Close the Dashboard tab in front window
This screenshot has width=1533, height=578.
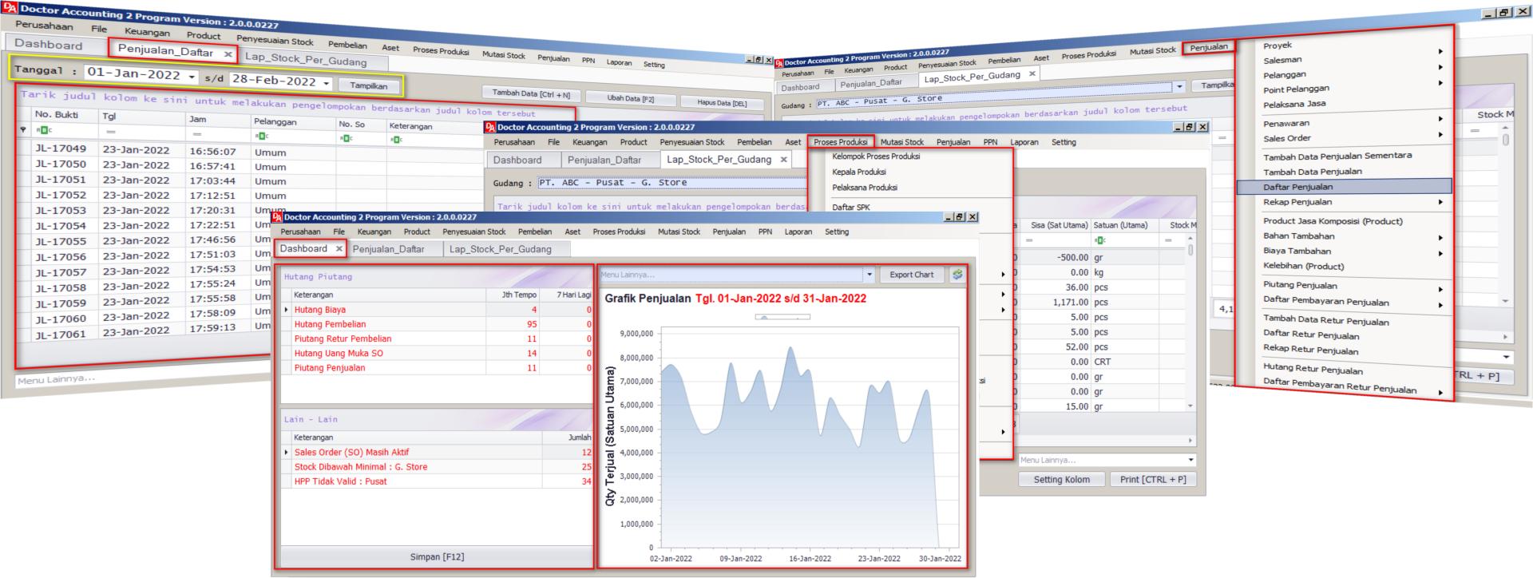pos(339,249)
